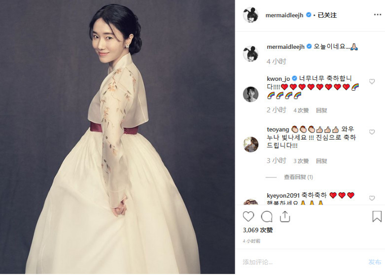Open the three-dot options menu
This screenshot has height=275, width=385.
click(378, 15)
